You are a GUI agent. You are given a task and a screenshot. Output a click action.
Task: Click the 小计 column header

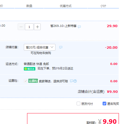(103, 6)
